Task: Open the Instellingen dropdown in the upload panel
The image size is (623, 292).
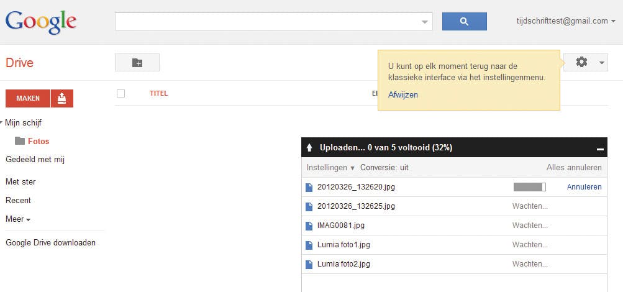Action: click(x=330, y=168)
